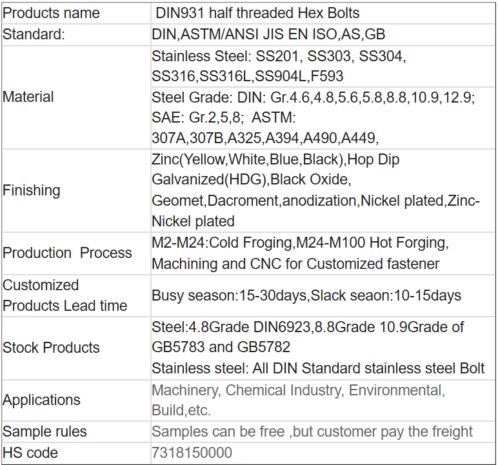Click the "Finishing" row label
Viewport: 498px width, 465px height.
pos(32,190)
